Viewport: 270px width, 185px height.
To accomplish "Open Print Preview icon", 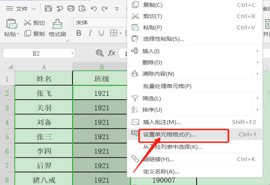I will [82, 8].
